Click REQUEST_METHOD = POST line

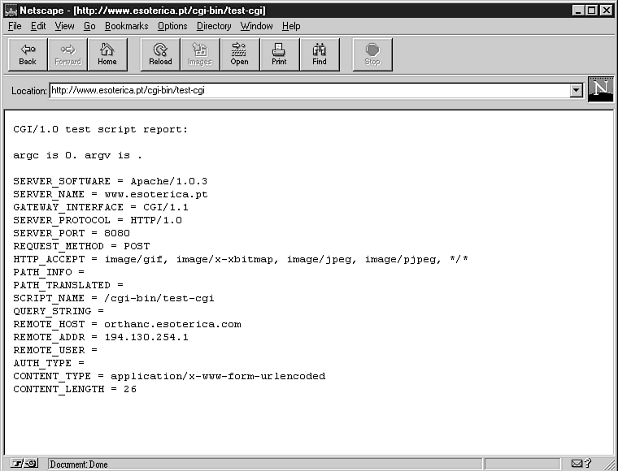tap(81, 246)
